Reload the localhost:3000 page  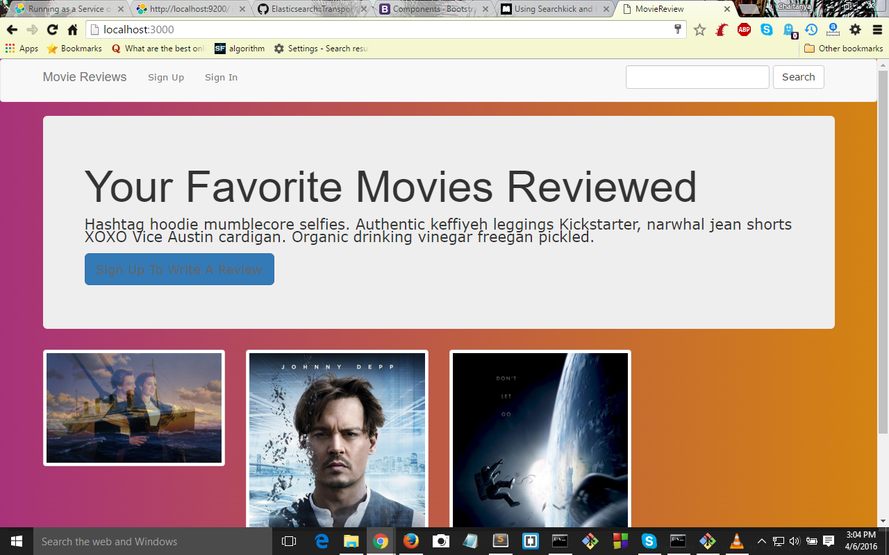click(x=52, y=30)
